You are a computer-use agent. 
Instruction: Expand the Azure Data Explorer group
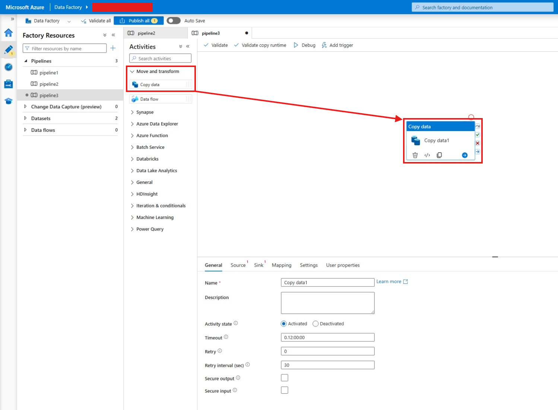tap(132, 124)
